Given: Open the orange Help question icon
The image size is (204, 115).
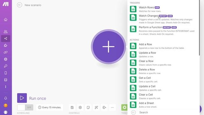Looking at the screenshot, I should coord(6,105).
